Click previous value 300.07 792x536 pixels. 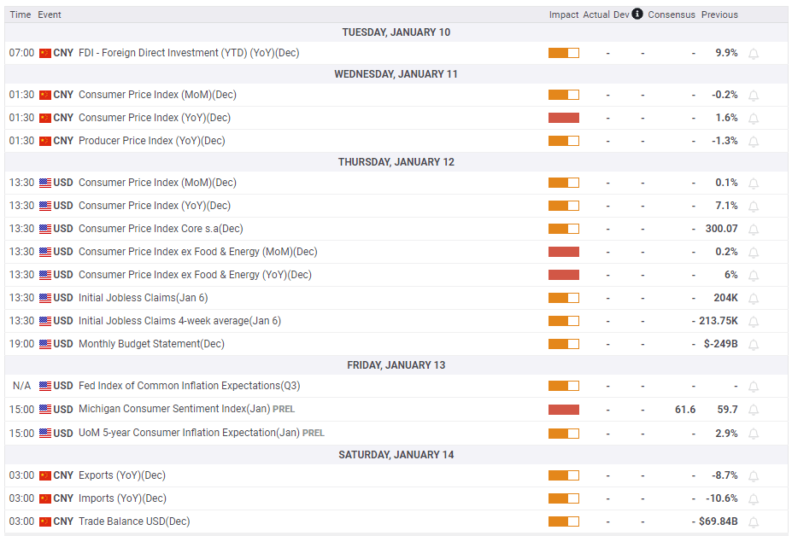[721, 229]
